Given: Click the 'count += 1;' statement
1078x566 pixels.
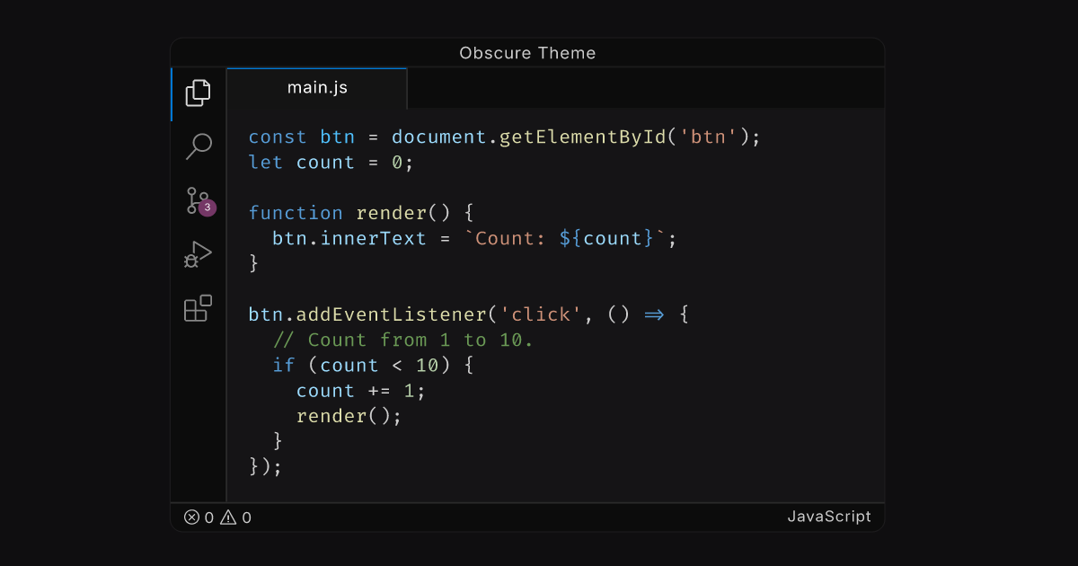Looking at the screenshot, I should (x=361, y=391).
